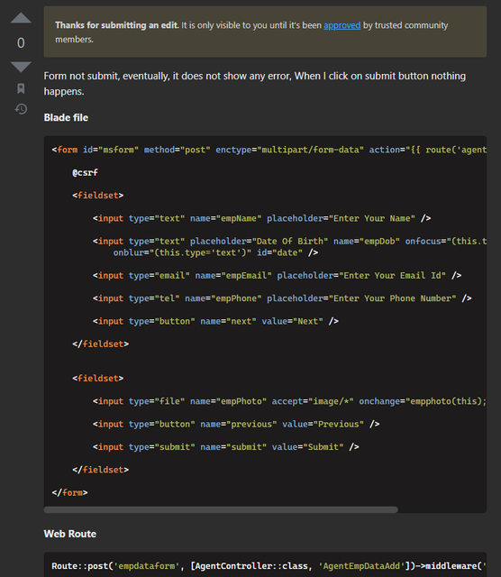Click the submit input code line

pos(226,447)
